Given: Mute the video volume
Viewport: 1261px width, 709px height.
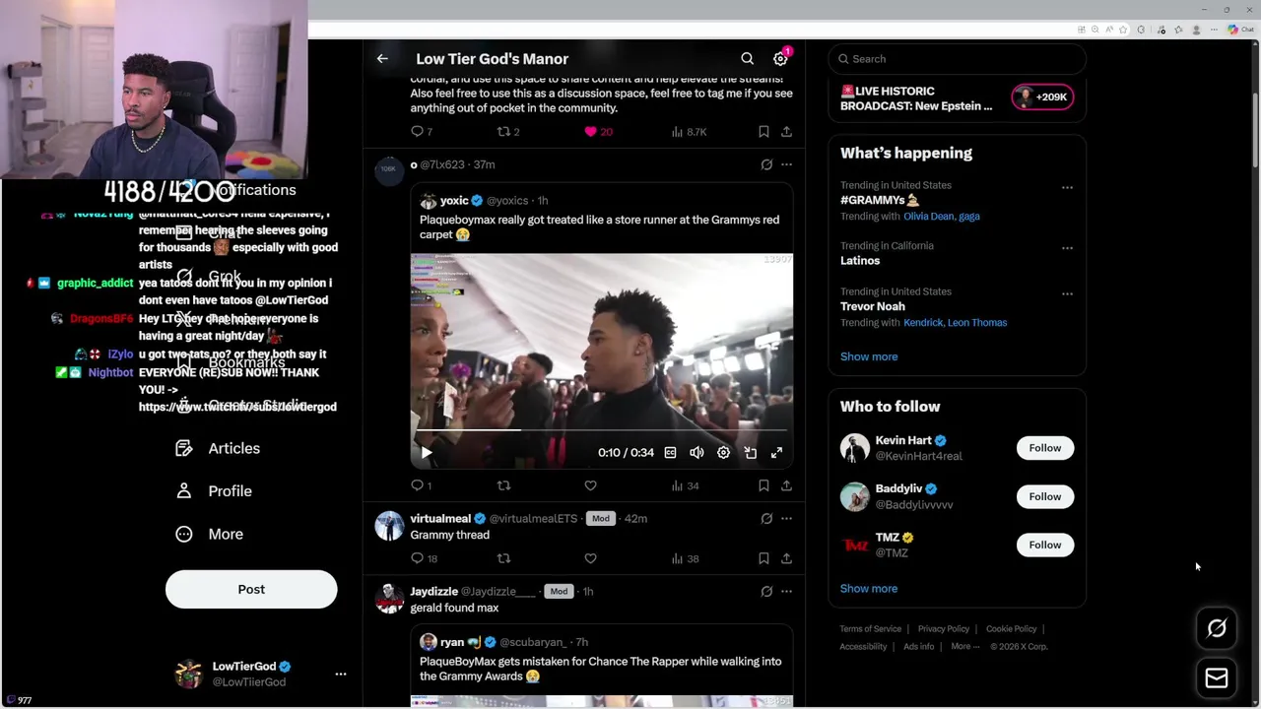Looking at the screenshot, I should pyautogui.click(x=697, y=452).
